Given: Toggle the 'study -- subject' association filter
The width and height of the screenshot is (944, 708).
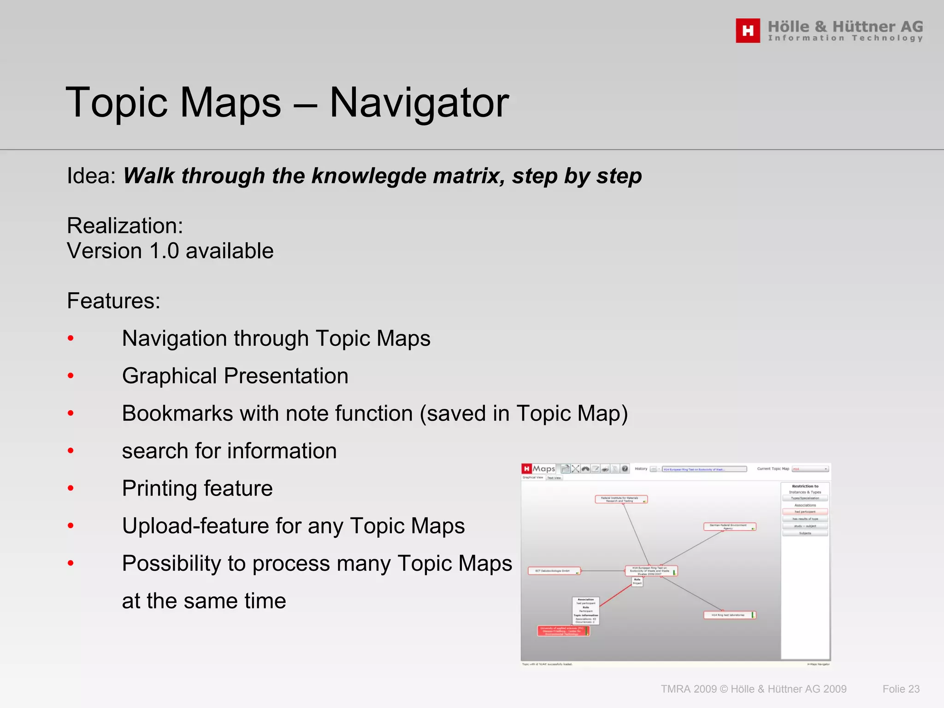Looking at the screenshot, I should coord(805,526).
